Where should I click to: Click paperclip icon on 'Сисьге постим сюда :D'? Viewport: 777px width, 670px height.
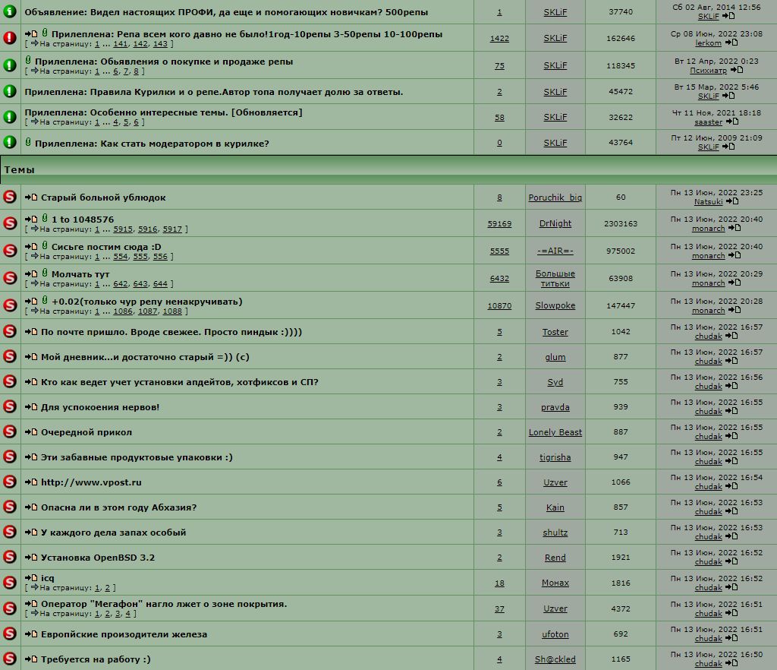[x=45, y=245]
